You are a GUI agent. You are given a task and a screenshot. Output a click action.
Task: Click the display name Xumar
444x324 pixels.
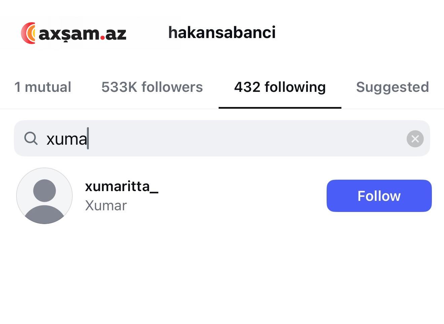[106, 206]
